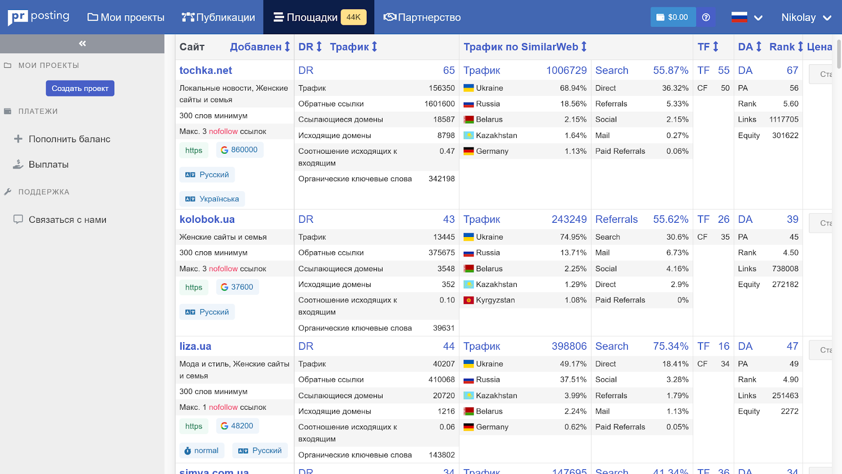Open Мои проекты in top navigation
Viewport: 842px width, 474px height.
(x=126, y=17)
